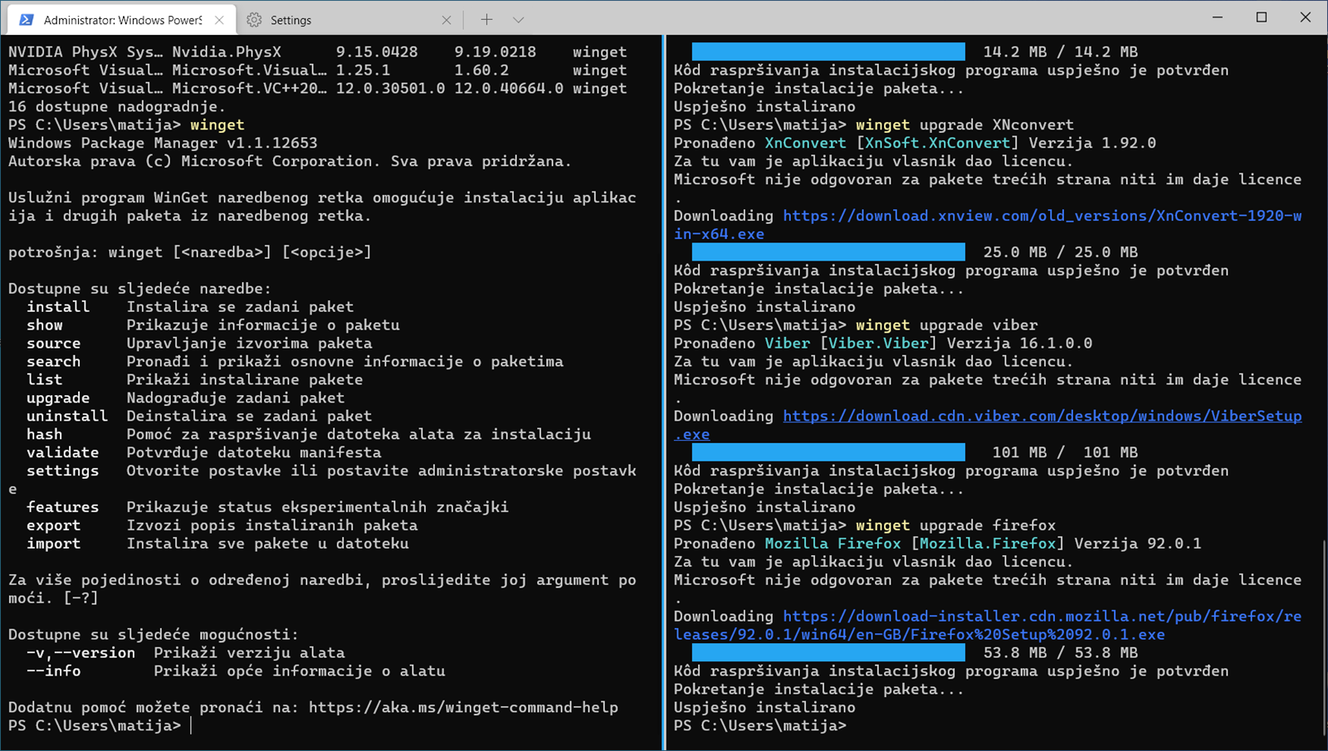Close the Settings tab

coord(446,20)
